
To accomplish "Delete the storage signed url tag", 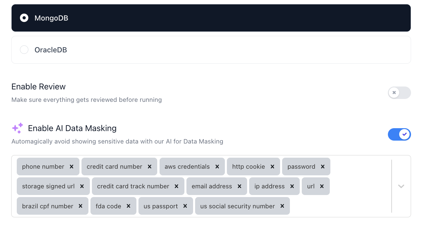I will [x=82, y=186].
